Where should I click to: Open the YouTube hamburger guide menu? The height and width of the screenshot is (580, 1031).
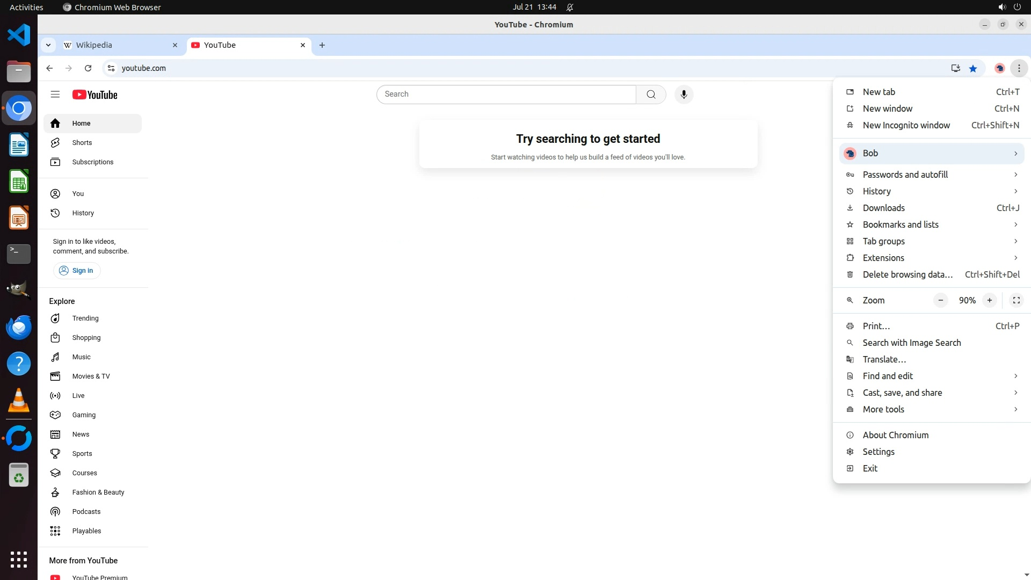[x=55, y=95]
